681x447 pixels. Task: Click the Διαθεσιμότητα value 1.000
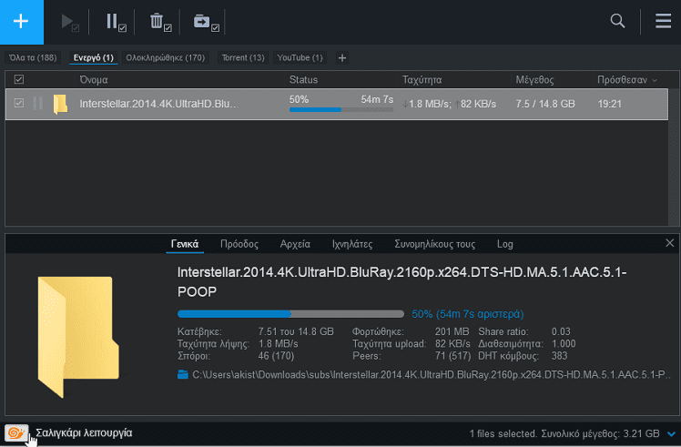pos(564,343)
